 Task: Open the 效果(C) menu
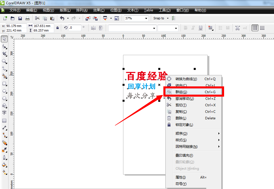[x=99, y=10]
